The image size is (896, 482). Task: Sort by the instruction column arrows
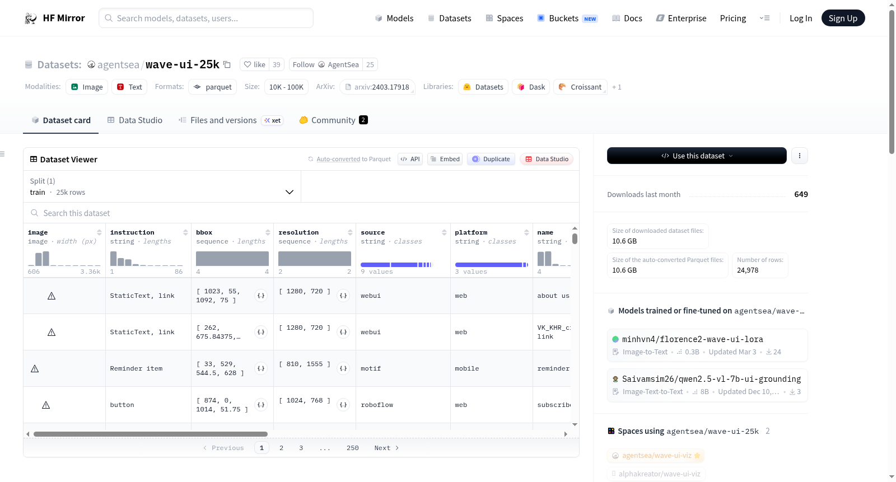click(x=185, y=232)
